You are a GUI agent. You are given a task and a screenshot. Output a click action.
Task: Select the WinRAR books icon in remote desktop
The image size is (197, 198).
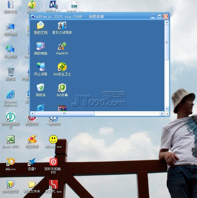(62, 108)
